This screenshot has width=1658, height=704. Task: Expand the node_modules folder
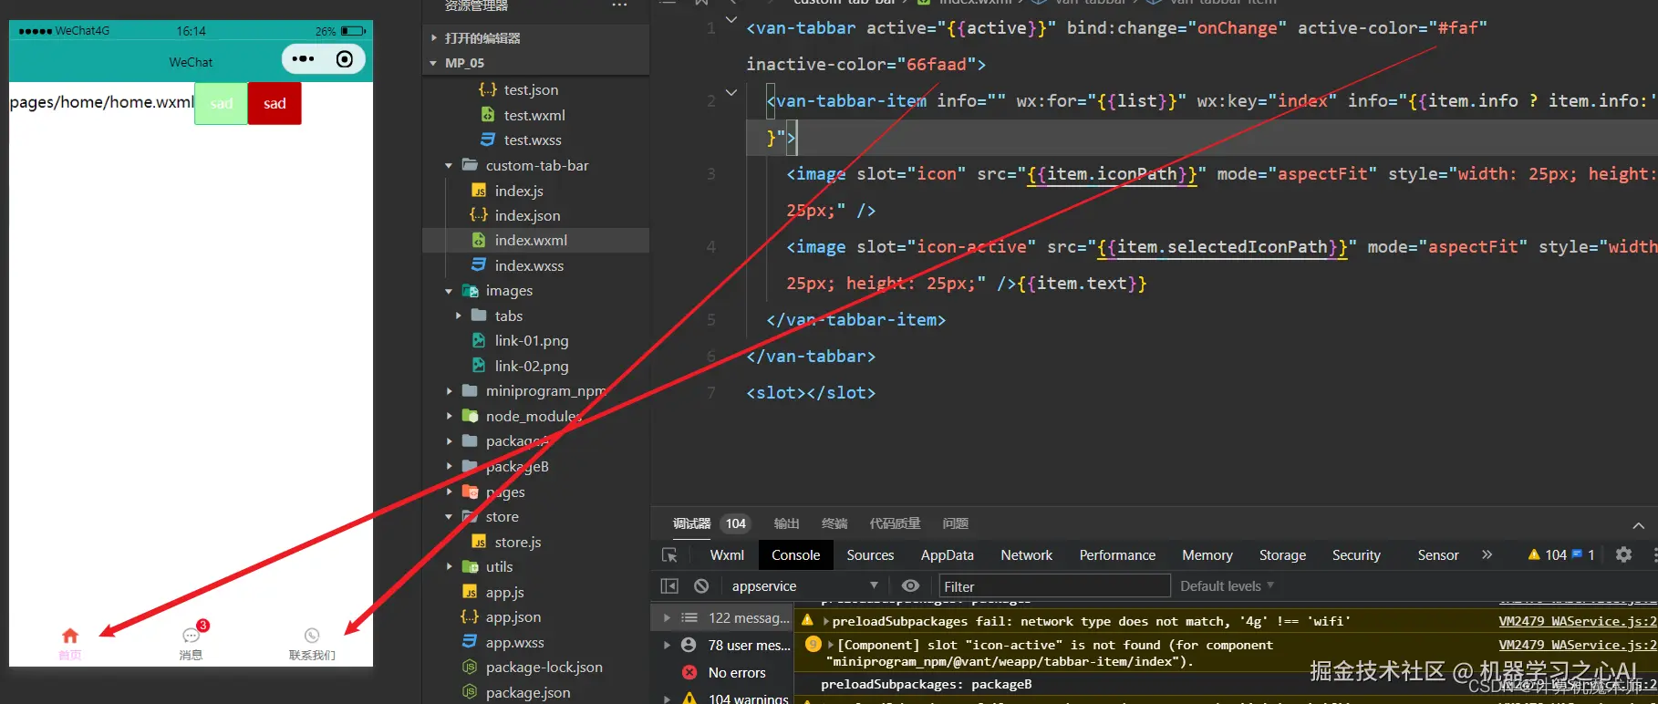tap(449, 416)
